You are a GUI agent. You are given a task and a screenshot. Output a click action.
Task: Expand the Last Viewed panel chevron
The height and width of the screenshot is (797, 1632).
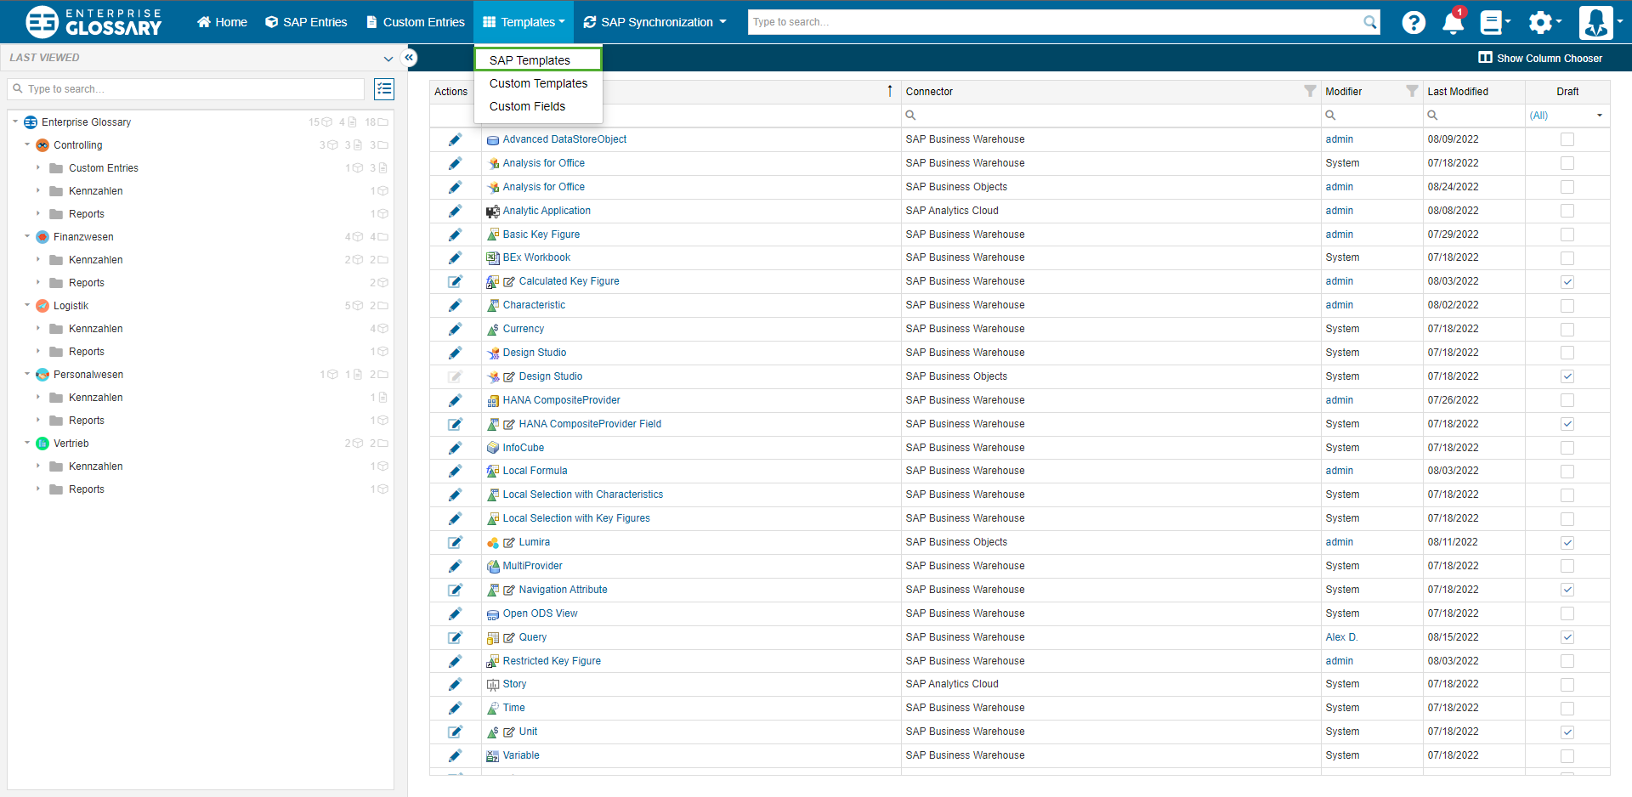[388, 58]
